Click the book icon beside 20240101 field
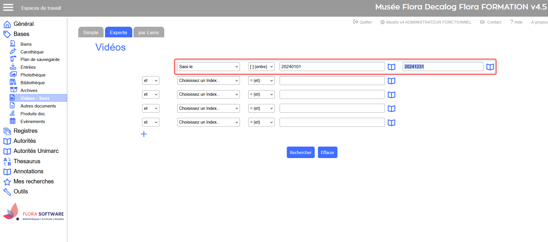Image resolution: width=548 pixels, height=242 pixels. pyautogui.click(x=391, y=67)
